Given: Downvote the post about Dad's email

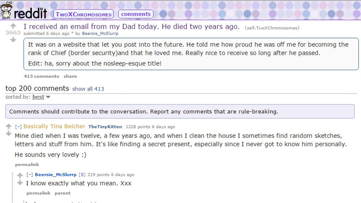Looking at the screenshot, I should (x=13, y=39).
